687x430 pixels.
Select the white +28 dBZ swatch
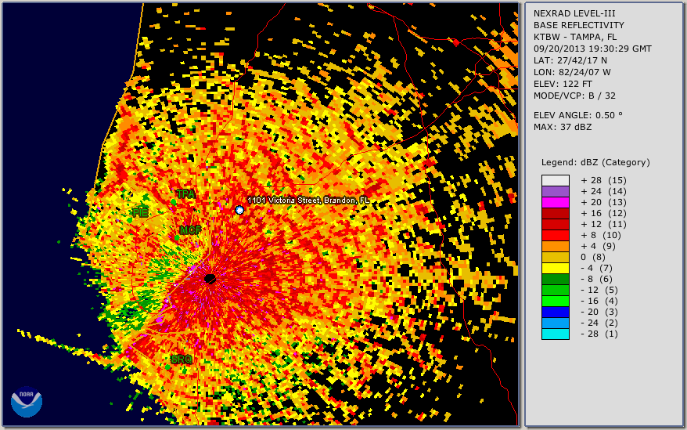click(555, 180)
